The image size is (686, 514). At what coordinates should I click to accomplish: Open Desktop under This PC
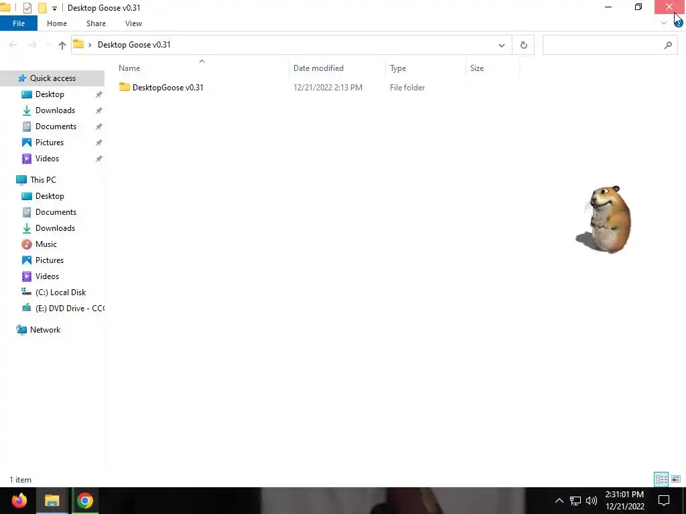pos(50,196)
